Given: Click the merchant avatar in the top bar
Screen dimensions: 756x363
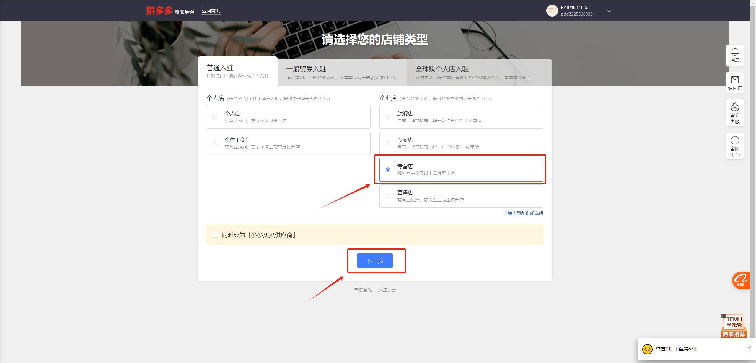Looking at the screenshot, I should point(552,11).
